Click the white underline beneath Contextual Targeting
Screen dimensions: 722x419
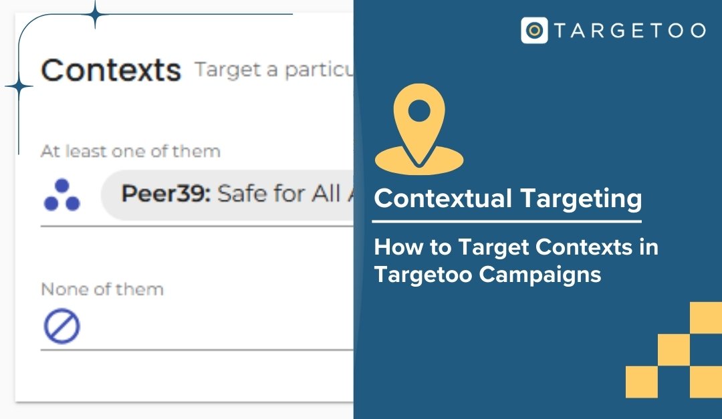point(507,221)
